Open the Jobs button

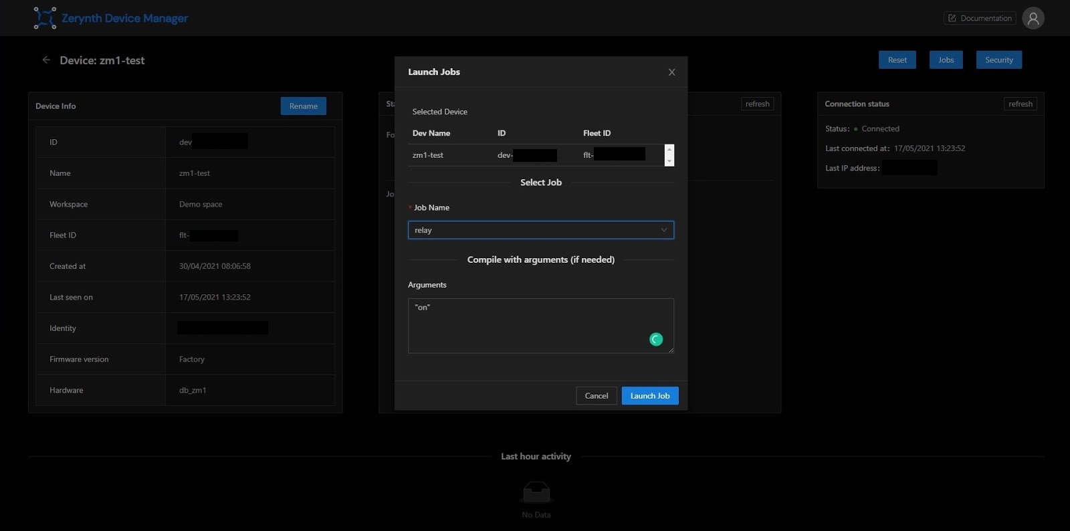[946, 60]
